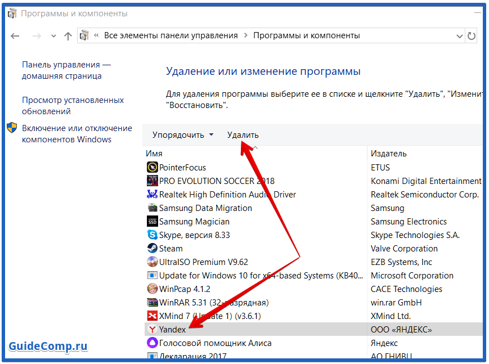Click breadcrumb Программы и компоненты

click(307, 35)
